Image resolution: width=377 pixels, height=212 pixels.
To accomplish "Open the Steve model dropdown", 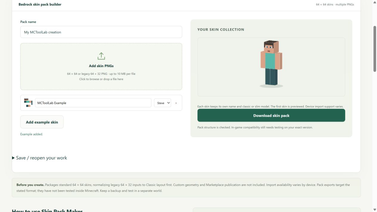I will pos(162,103).
